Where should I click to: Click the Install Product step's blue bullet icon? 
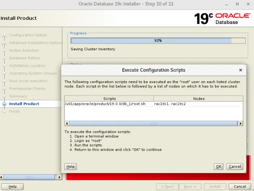[x=4, y=104]
